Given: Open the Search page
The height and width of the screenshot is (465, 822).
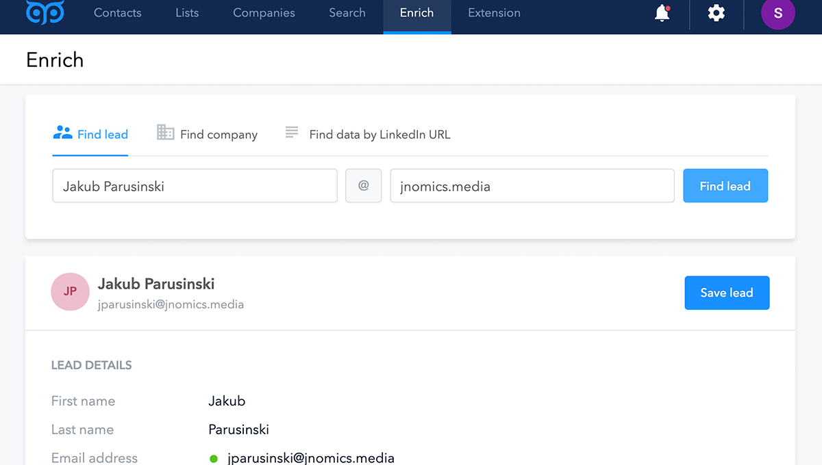Looking at the screenshot, I should [x=347, y=13].
